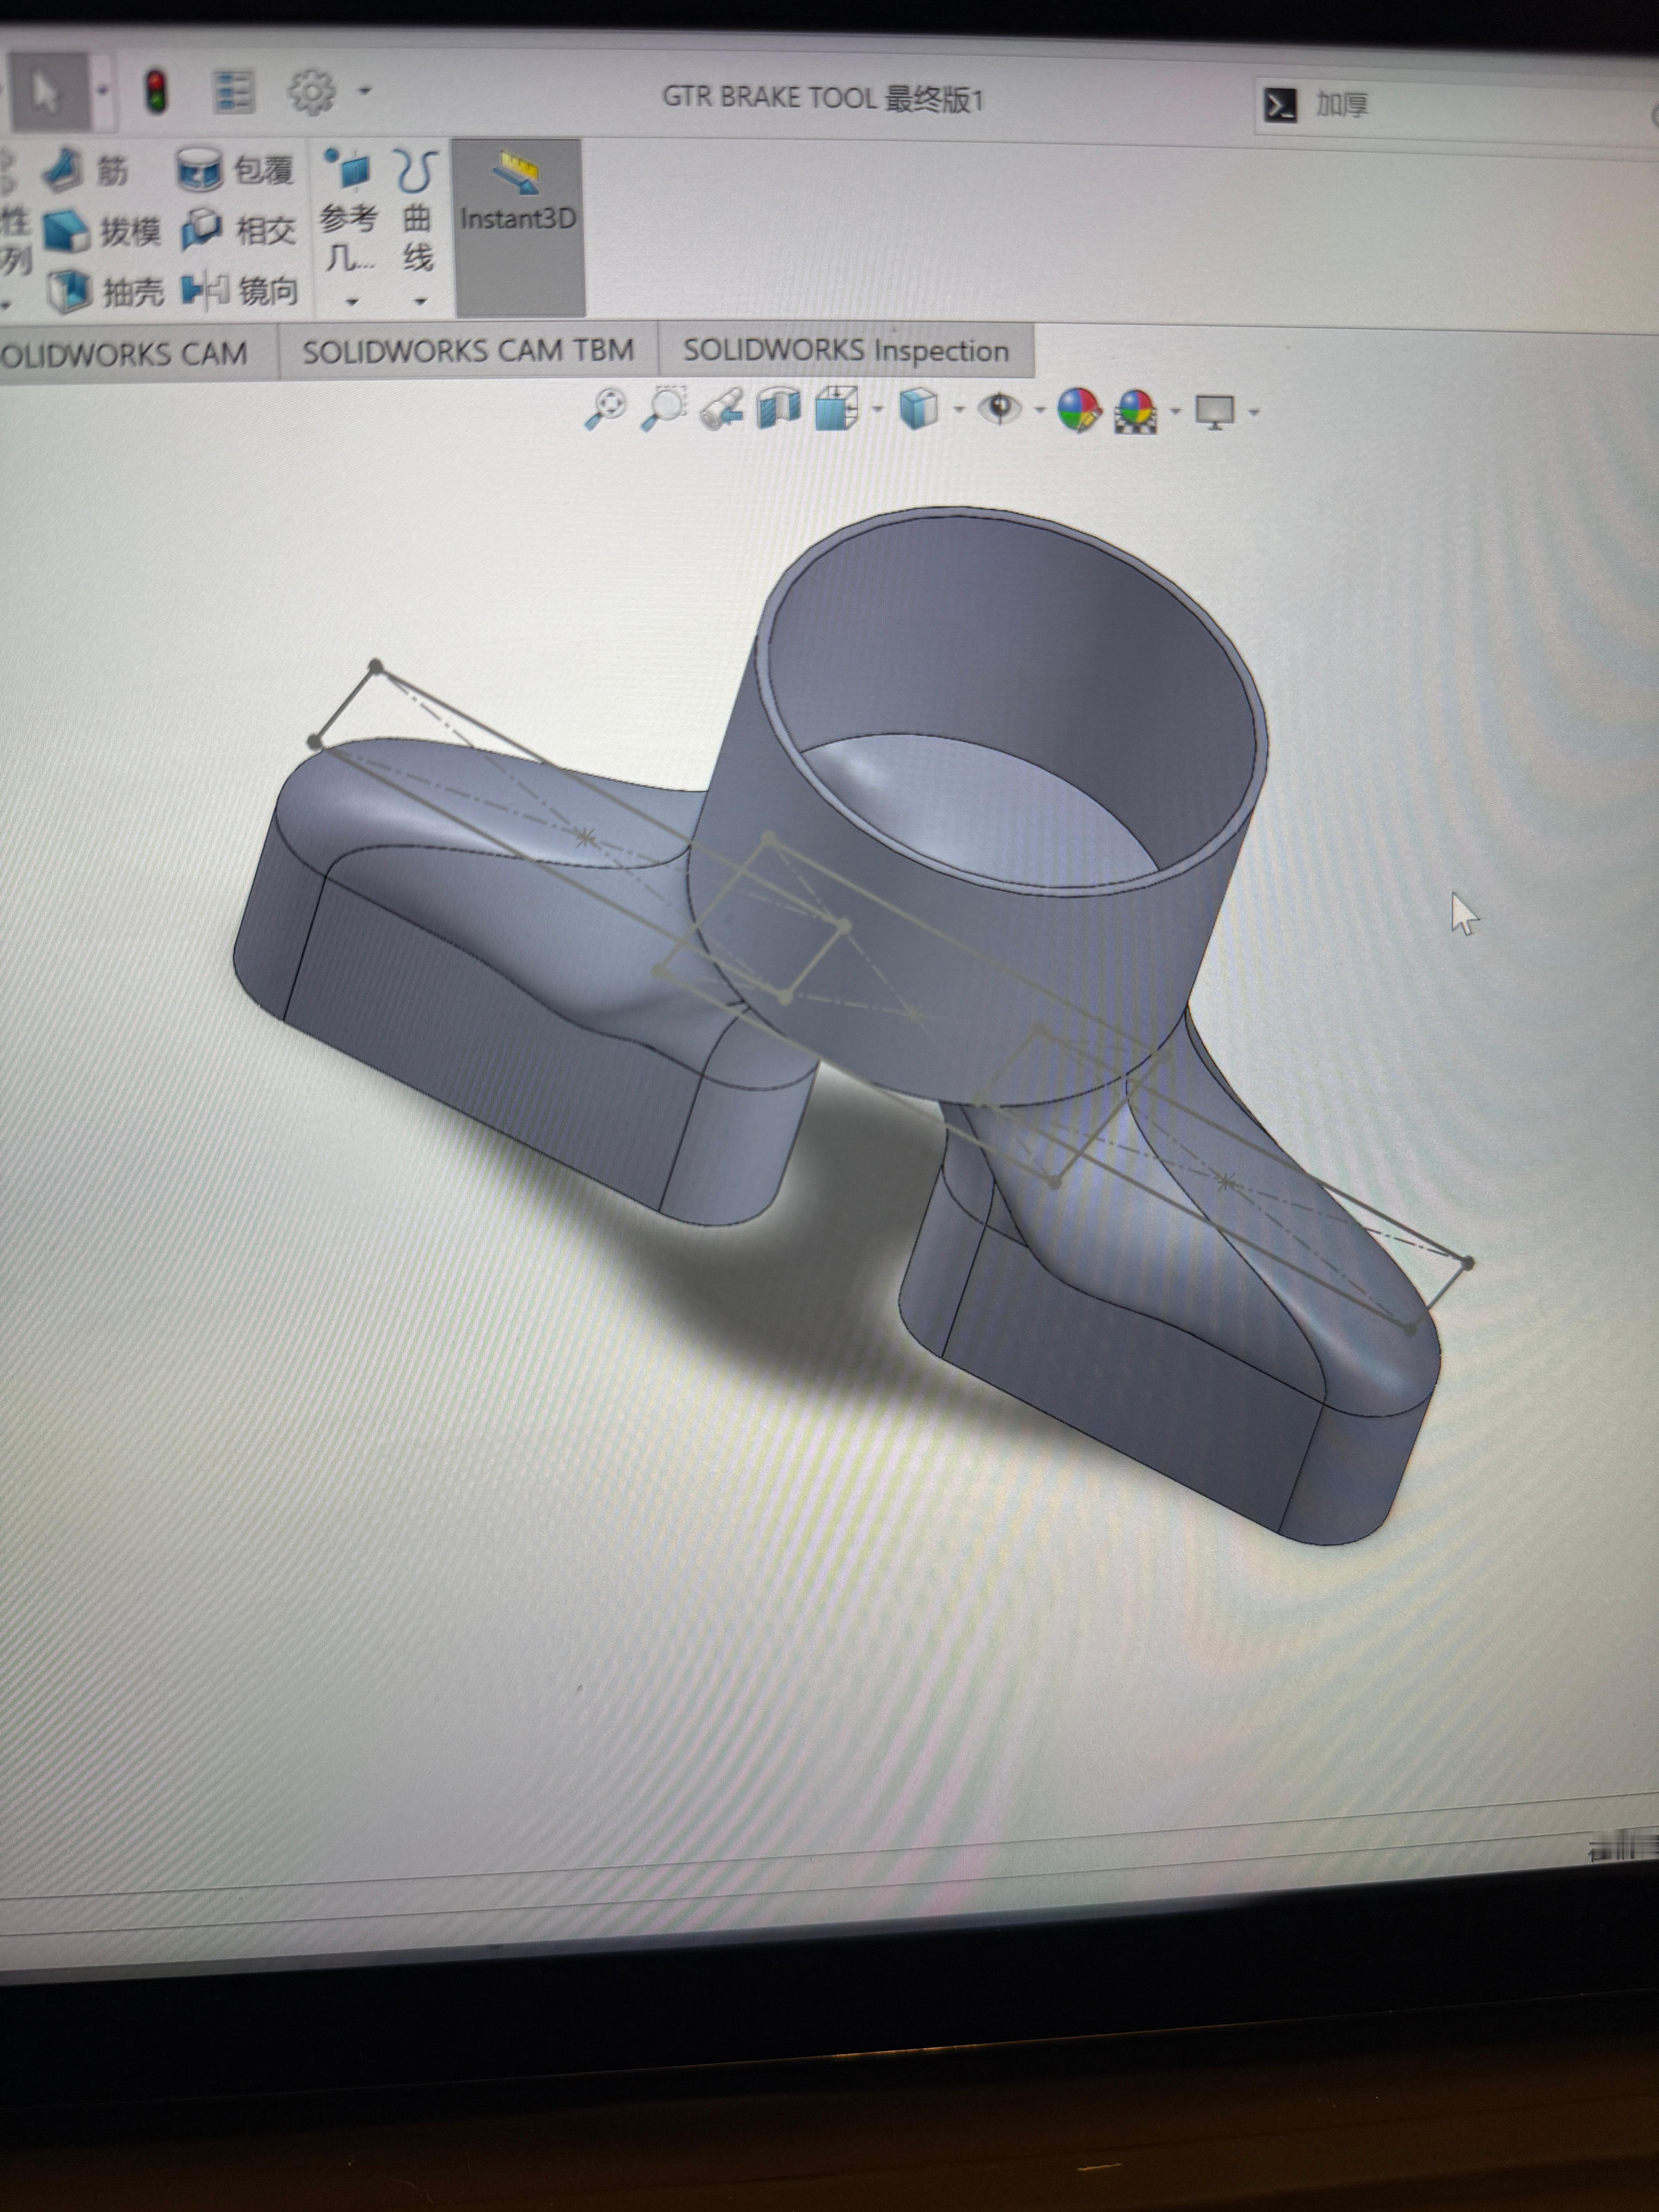Expand the Curves (曲线) dropdown
Viewport: 1659px width, 2212px height.
(x=420, y=301)
